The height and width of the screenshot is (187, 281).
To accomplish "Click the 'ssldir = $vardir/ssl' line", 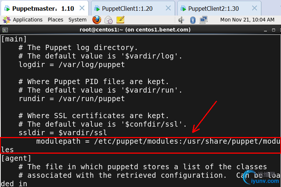I will click(63, 133).
